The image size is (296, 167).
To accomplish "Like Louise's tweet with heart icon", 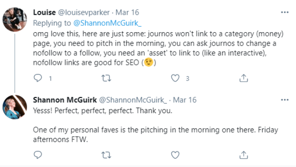I will click(x=175, y=78).
